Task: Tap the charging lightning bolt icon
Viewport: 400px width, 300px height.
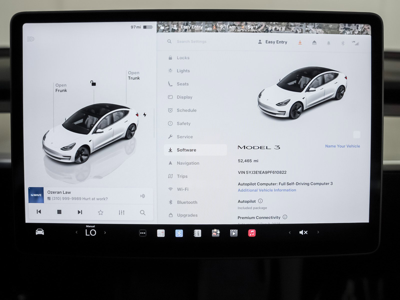Action: click(x=145, y=115)
